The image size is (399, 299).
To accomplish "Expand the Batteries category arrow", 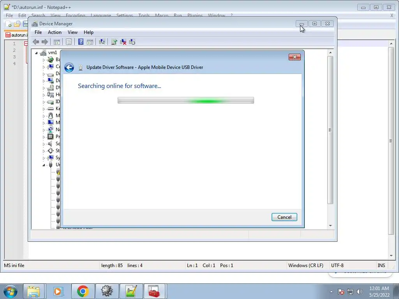I will pyautogui.click(x=44, y=60).
